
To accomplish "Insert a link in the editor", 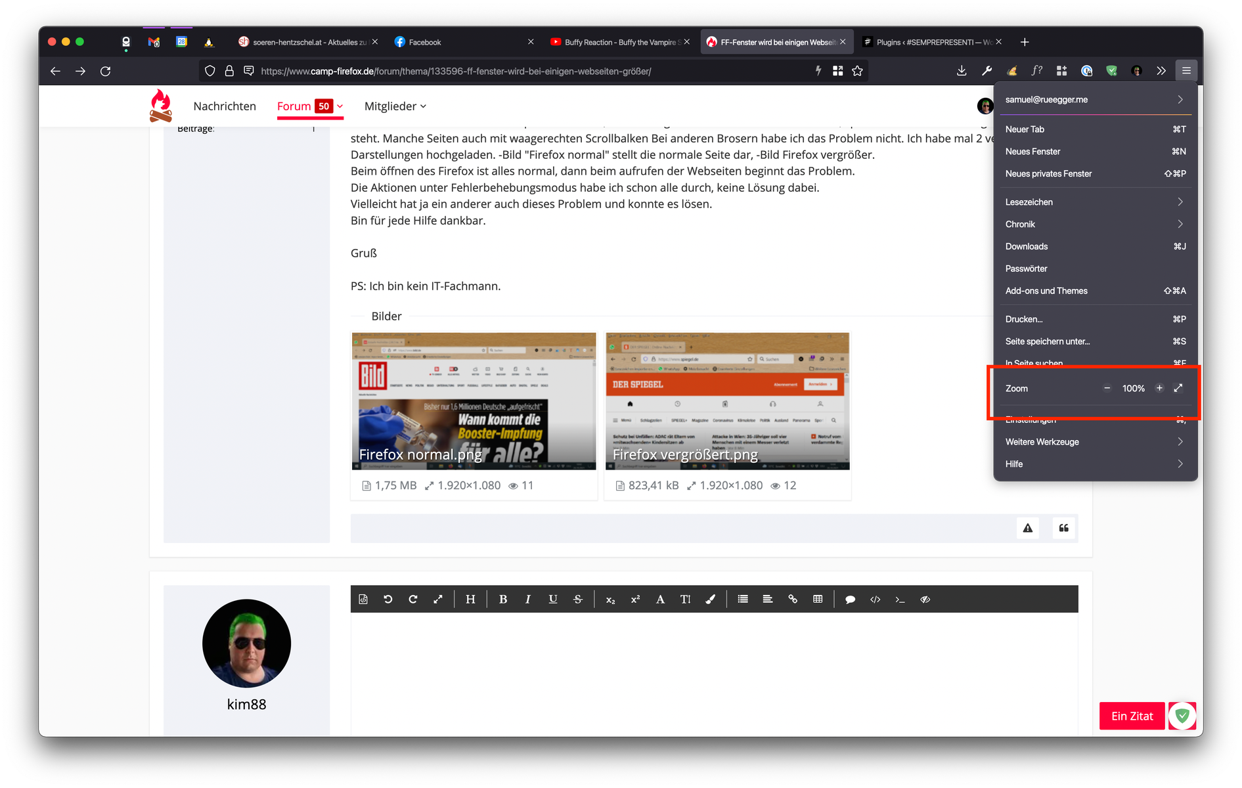I will (793, 599).
